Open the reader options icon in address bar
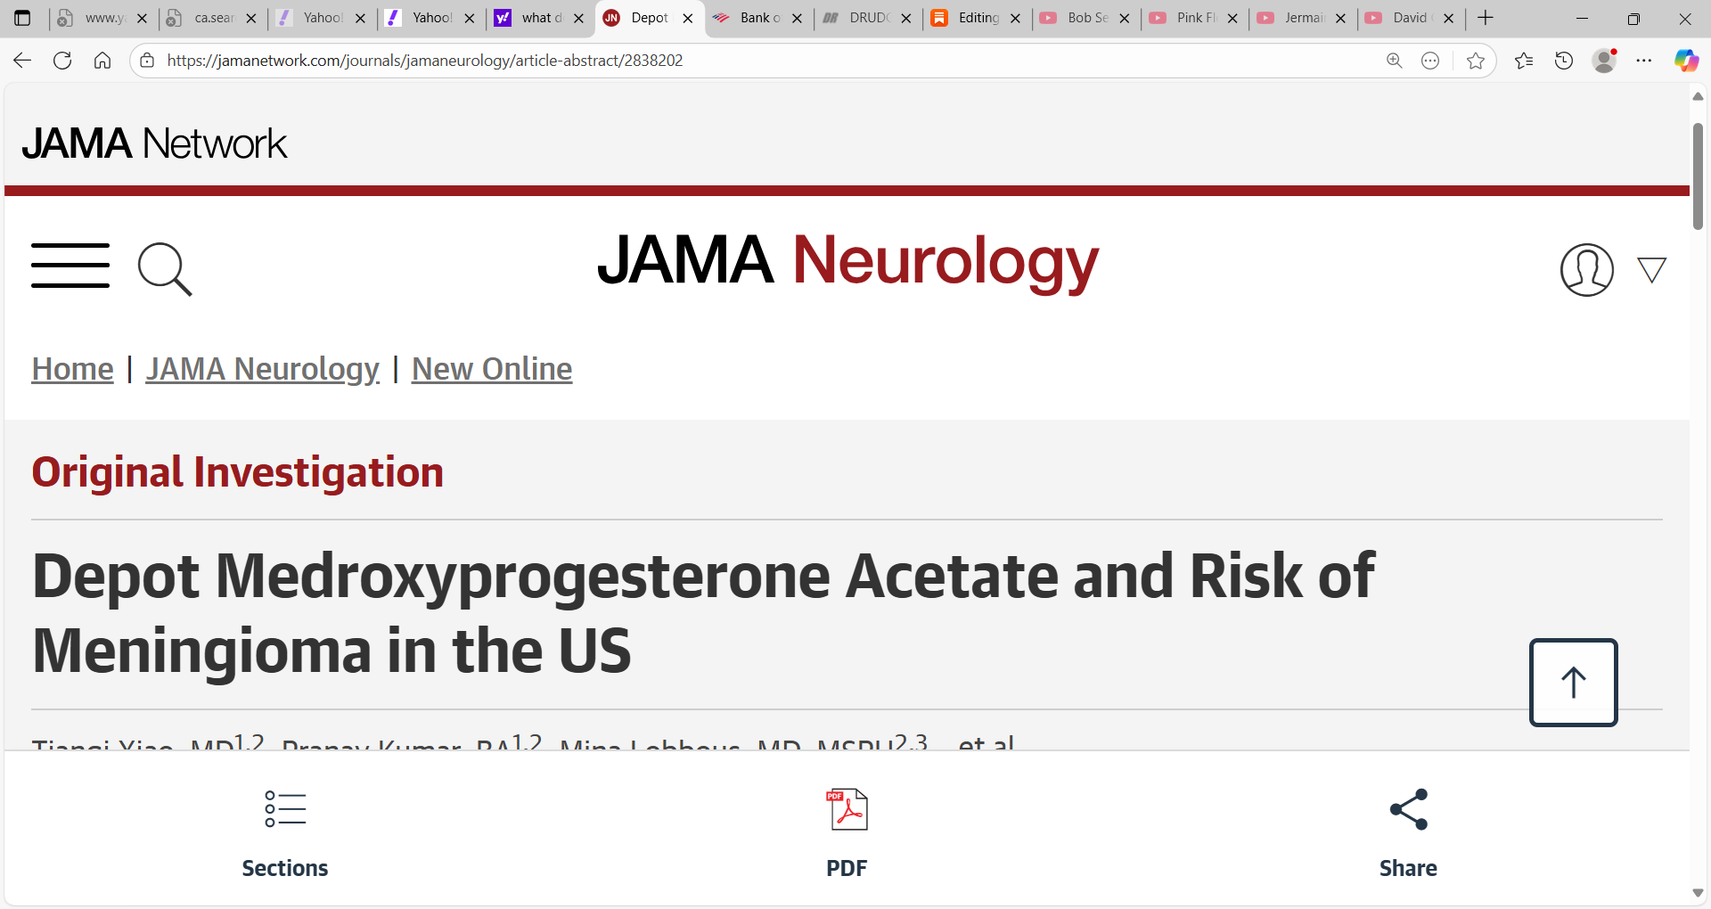Image resolution: width=1711 pixels, height=909 pixels. (x=1430, y=61)
